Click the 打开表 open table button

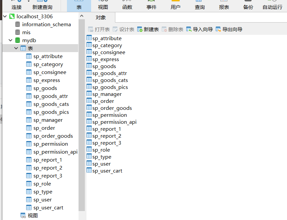[x=99, y=29]
